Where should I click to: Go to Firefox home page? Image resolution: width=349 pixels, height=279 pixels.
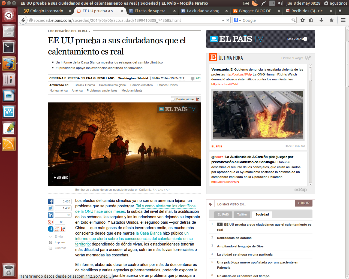[x=332, y=20]
